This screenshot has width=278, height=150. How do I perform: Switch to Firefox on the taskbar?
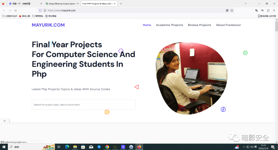tap(139, 147)
